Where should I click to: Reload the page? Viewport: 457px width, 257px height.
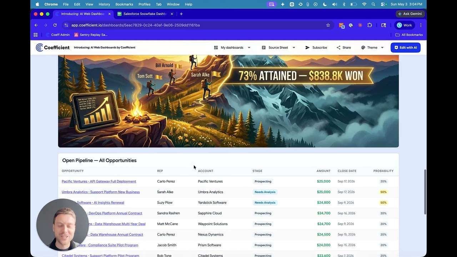click(55, 25)
